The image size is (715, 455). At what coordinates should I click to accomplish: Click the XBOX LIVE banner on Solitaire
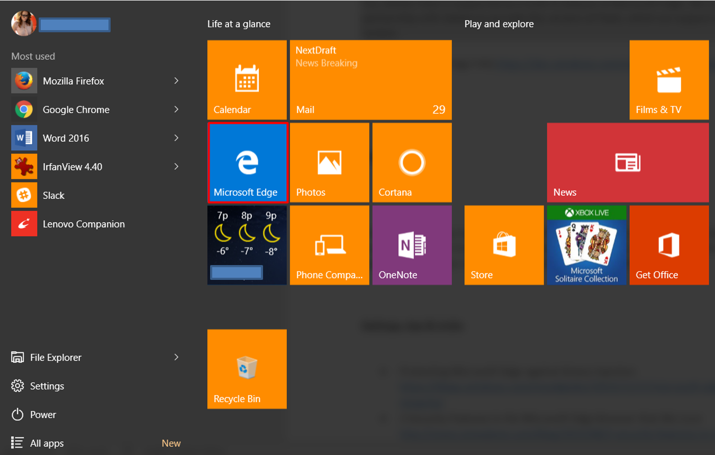586,213
